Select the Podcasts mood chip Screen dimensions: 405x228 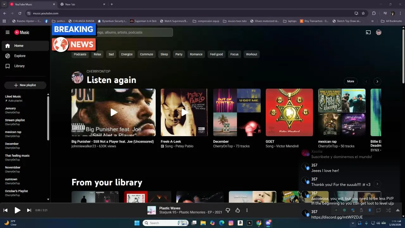click(x=80, y=54)
